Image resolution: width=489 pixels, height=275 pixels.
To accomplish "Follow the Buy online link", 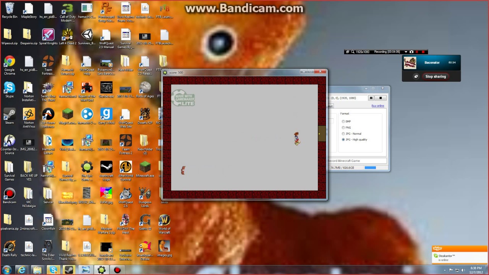I will (x=378, y=106).
